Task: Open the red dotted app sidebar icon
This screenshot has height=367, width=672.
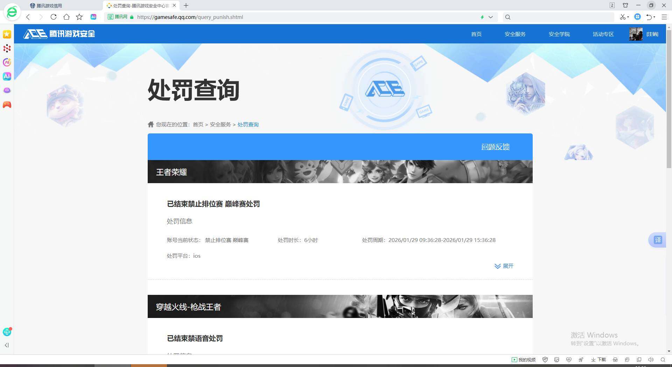Action: [x=7, y=48]
